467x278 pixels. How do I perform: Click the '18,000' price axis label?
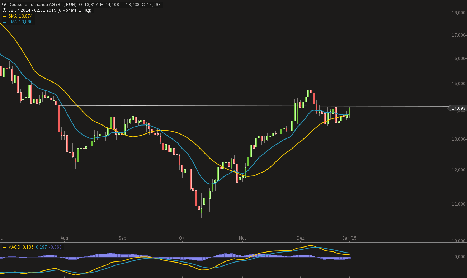pos(459,13)
